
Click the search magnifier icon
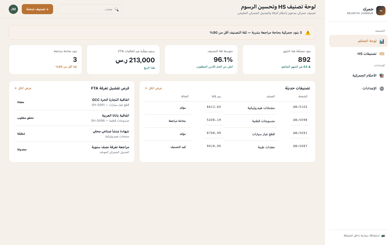coord(117,9)
